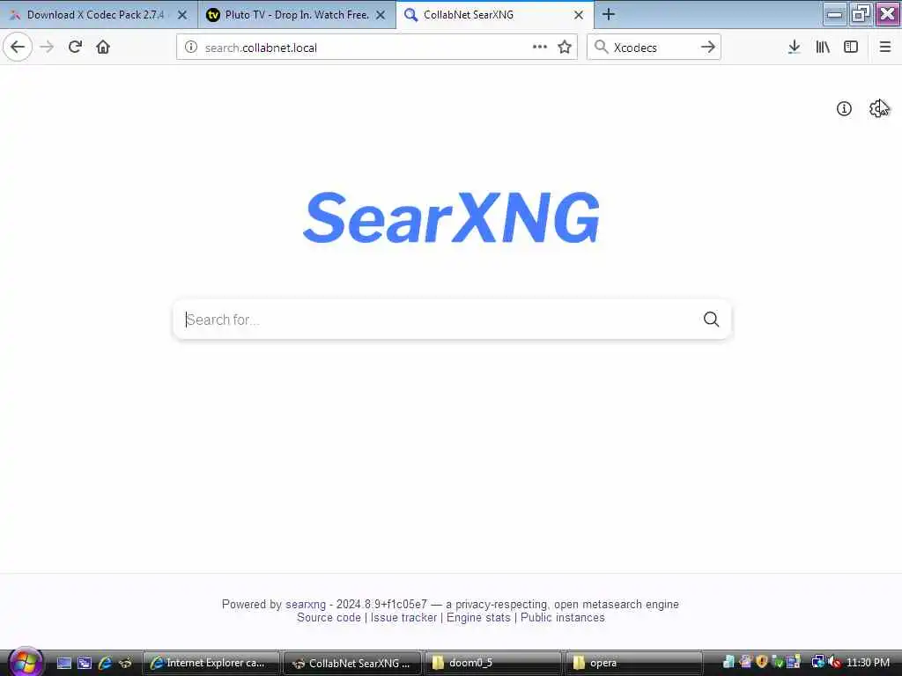This screenshot has height=676, width=902.
Task: Open the Engine stats link
Action: coord(478,617)
